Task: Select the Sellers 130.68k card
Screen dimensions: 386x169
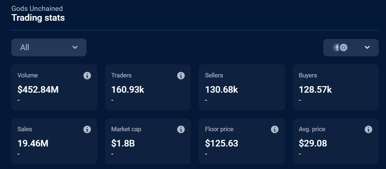Action: (242, 87)
